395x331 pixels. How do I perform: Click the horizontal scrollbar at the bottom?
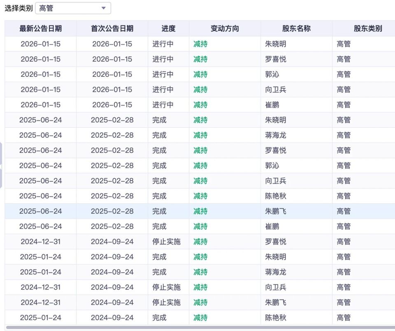[197, 329]
